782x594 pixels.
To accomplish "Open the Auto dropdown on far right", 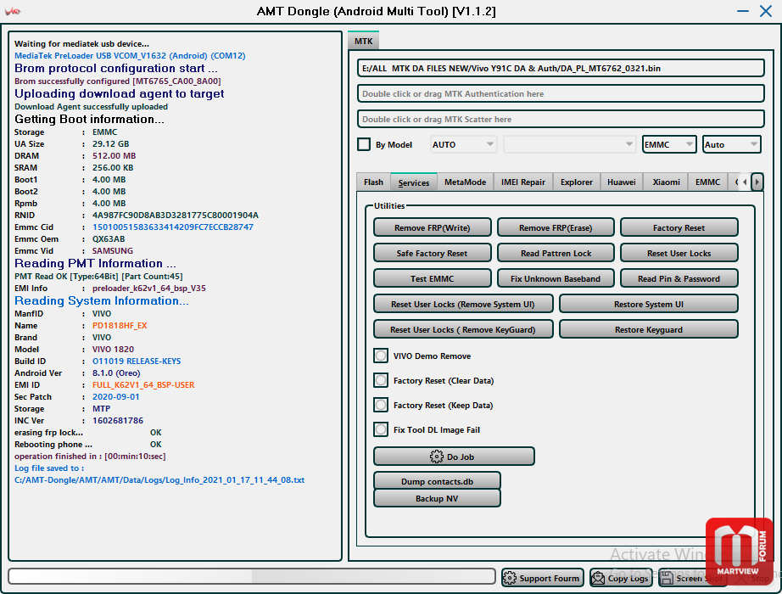I will tap(731, 144).
